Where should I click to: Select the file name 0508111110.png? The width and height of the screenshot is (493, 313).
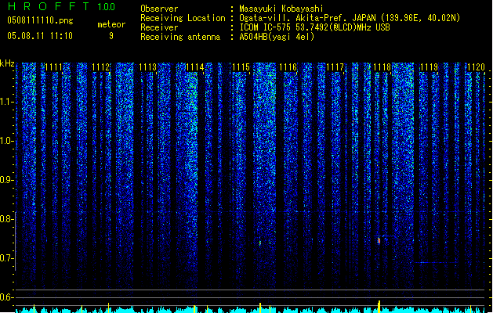40,20
